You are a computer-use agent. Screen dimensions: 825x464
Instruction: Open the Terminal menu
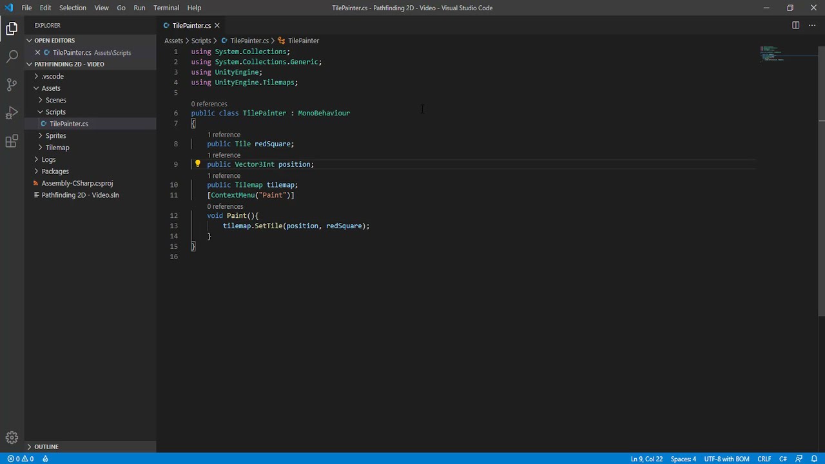166,8
